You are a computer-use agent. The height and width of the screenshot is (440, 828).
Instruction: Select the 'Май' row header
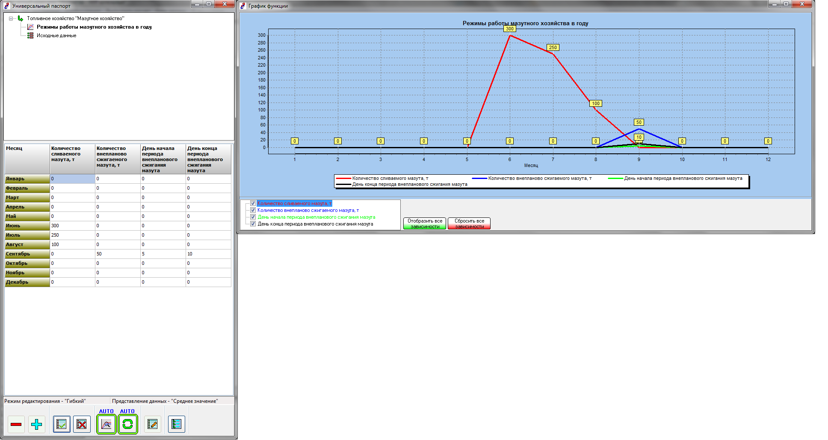coord(27,216)
